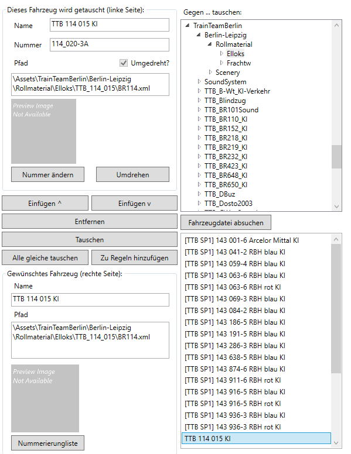Select the TTB_BR650_KI tree item

coord(226,184)
